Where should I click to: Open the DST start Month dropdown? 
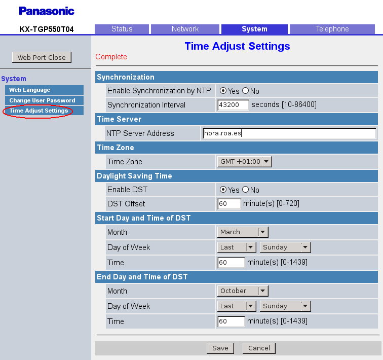pos(243,232)
